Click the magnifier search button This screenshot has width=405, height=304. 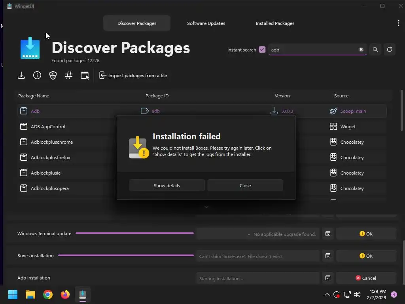point(375,49)
